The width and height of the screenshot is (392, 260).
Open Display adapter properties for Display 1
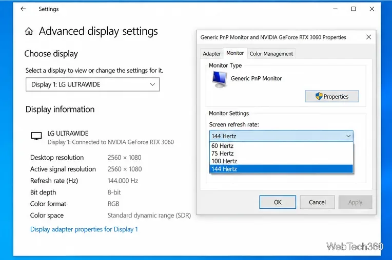(84, 229)
